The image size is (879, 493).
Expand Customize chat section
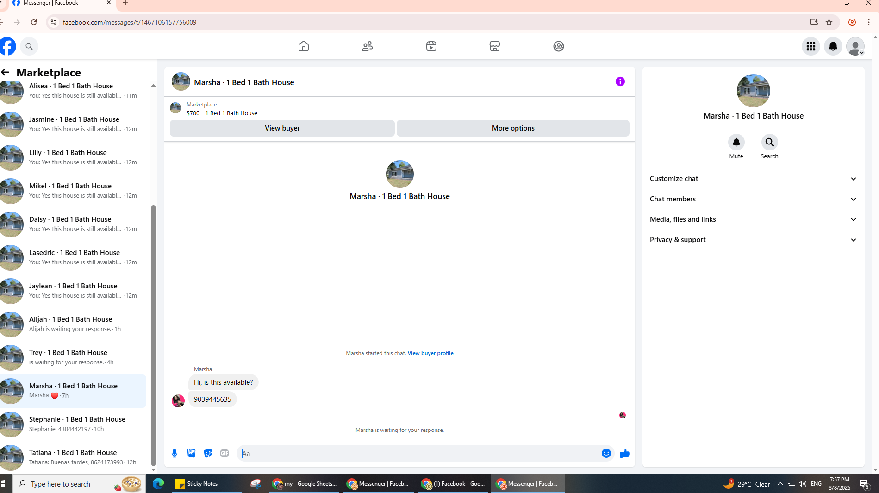(x=753, y=179)
